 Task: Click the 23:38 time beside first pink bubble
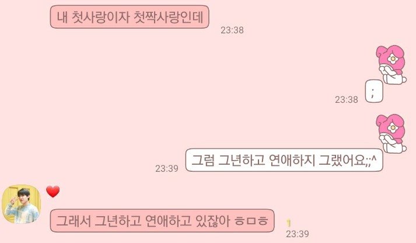[232, 30]
